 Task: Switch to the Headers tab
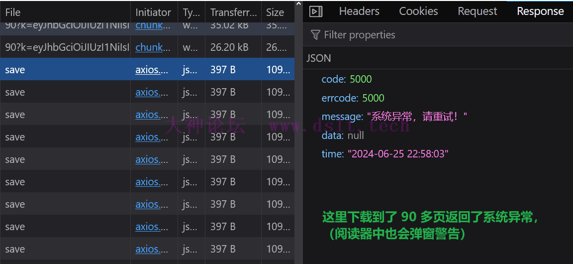(x=359, y=11)
